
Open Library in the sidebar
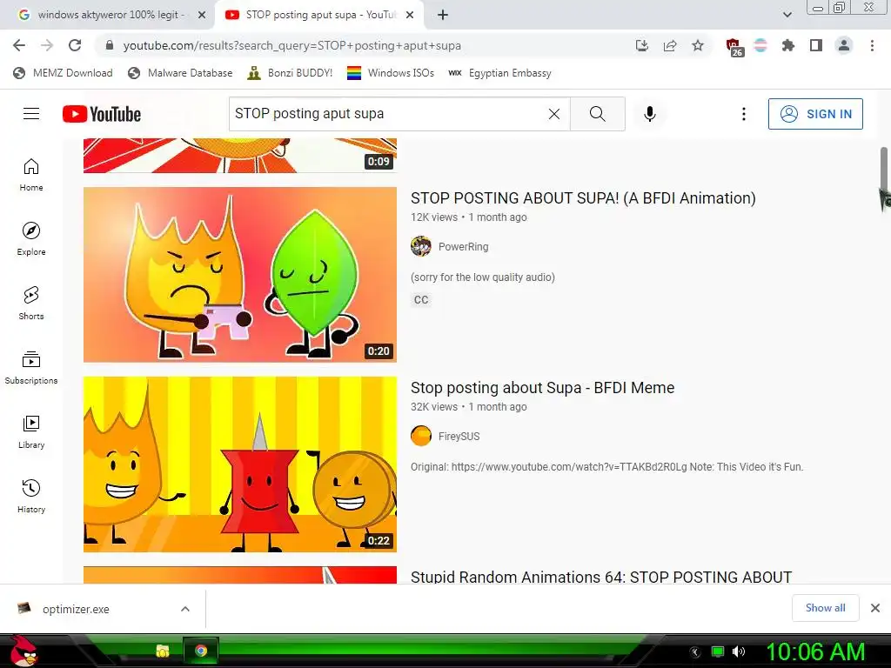(31, 431)
